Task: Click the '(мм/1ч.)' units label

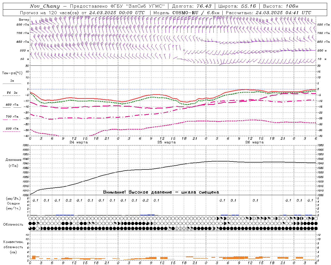Action: [x=13, y=208]
